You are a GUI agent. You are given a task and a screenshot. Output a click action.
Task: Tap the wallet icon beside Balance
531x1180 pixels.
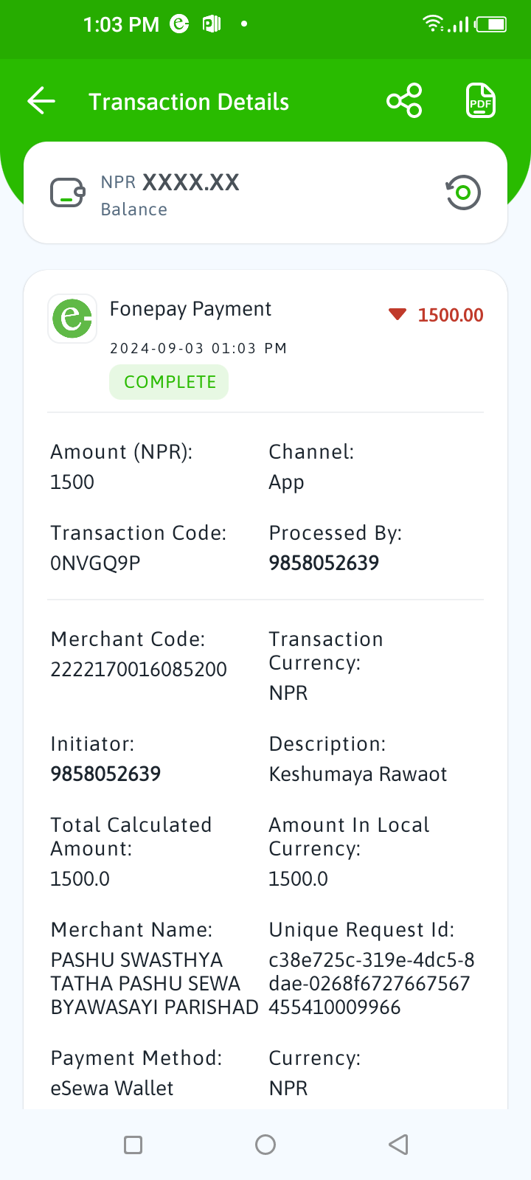68,193
